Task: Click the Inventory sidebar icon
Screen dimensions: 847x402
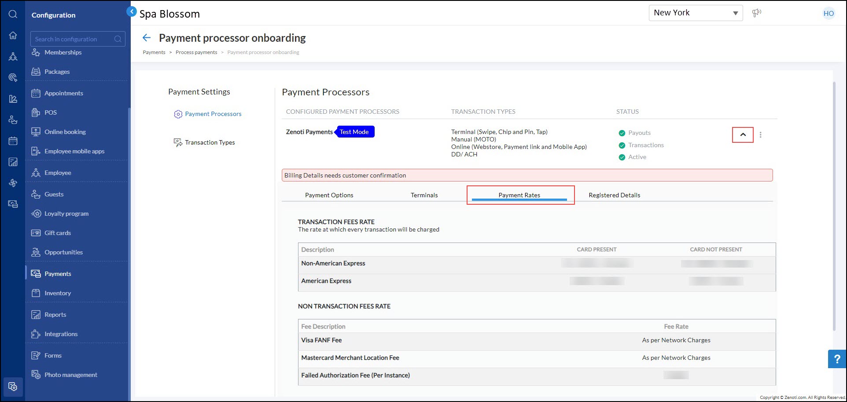Action: pyautogui.click(x=36, y=293)
